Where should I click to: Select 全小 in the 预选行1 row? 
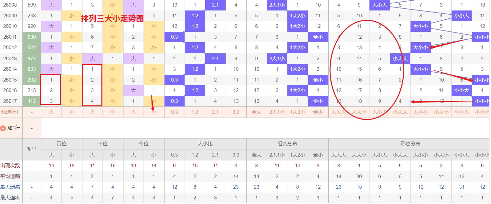(318, 112)
